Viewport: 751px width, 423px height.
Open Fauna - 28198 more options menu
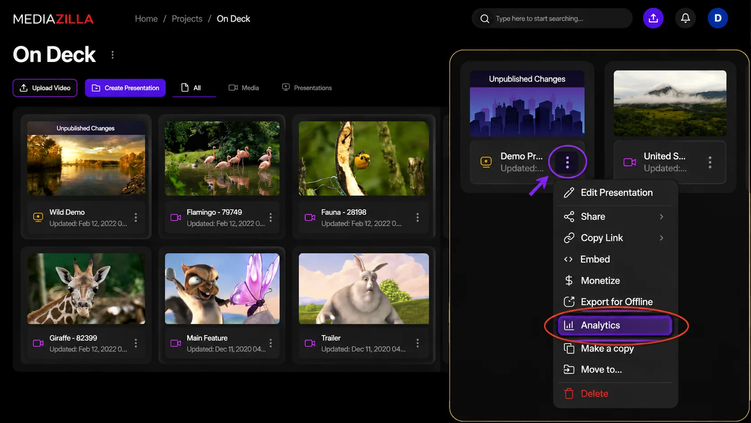[x=417, y=218]
